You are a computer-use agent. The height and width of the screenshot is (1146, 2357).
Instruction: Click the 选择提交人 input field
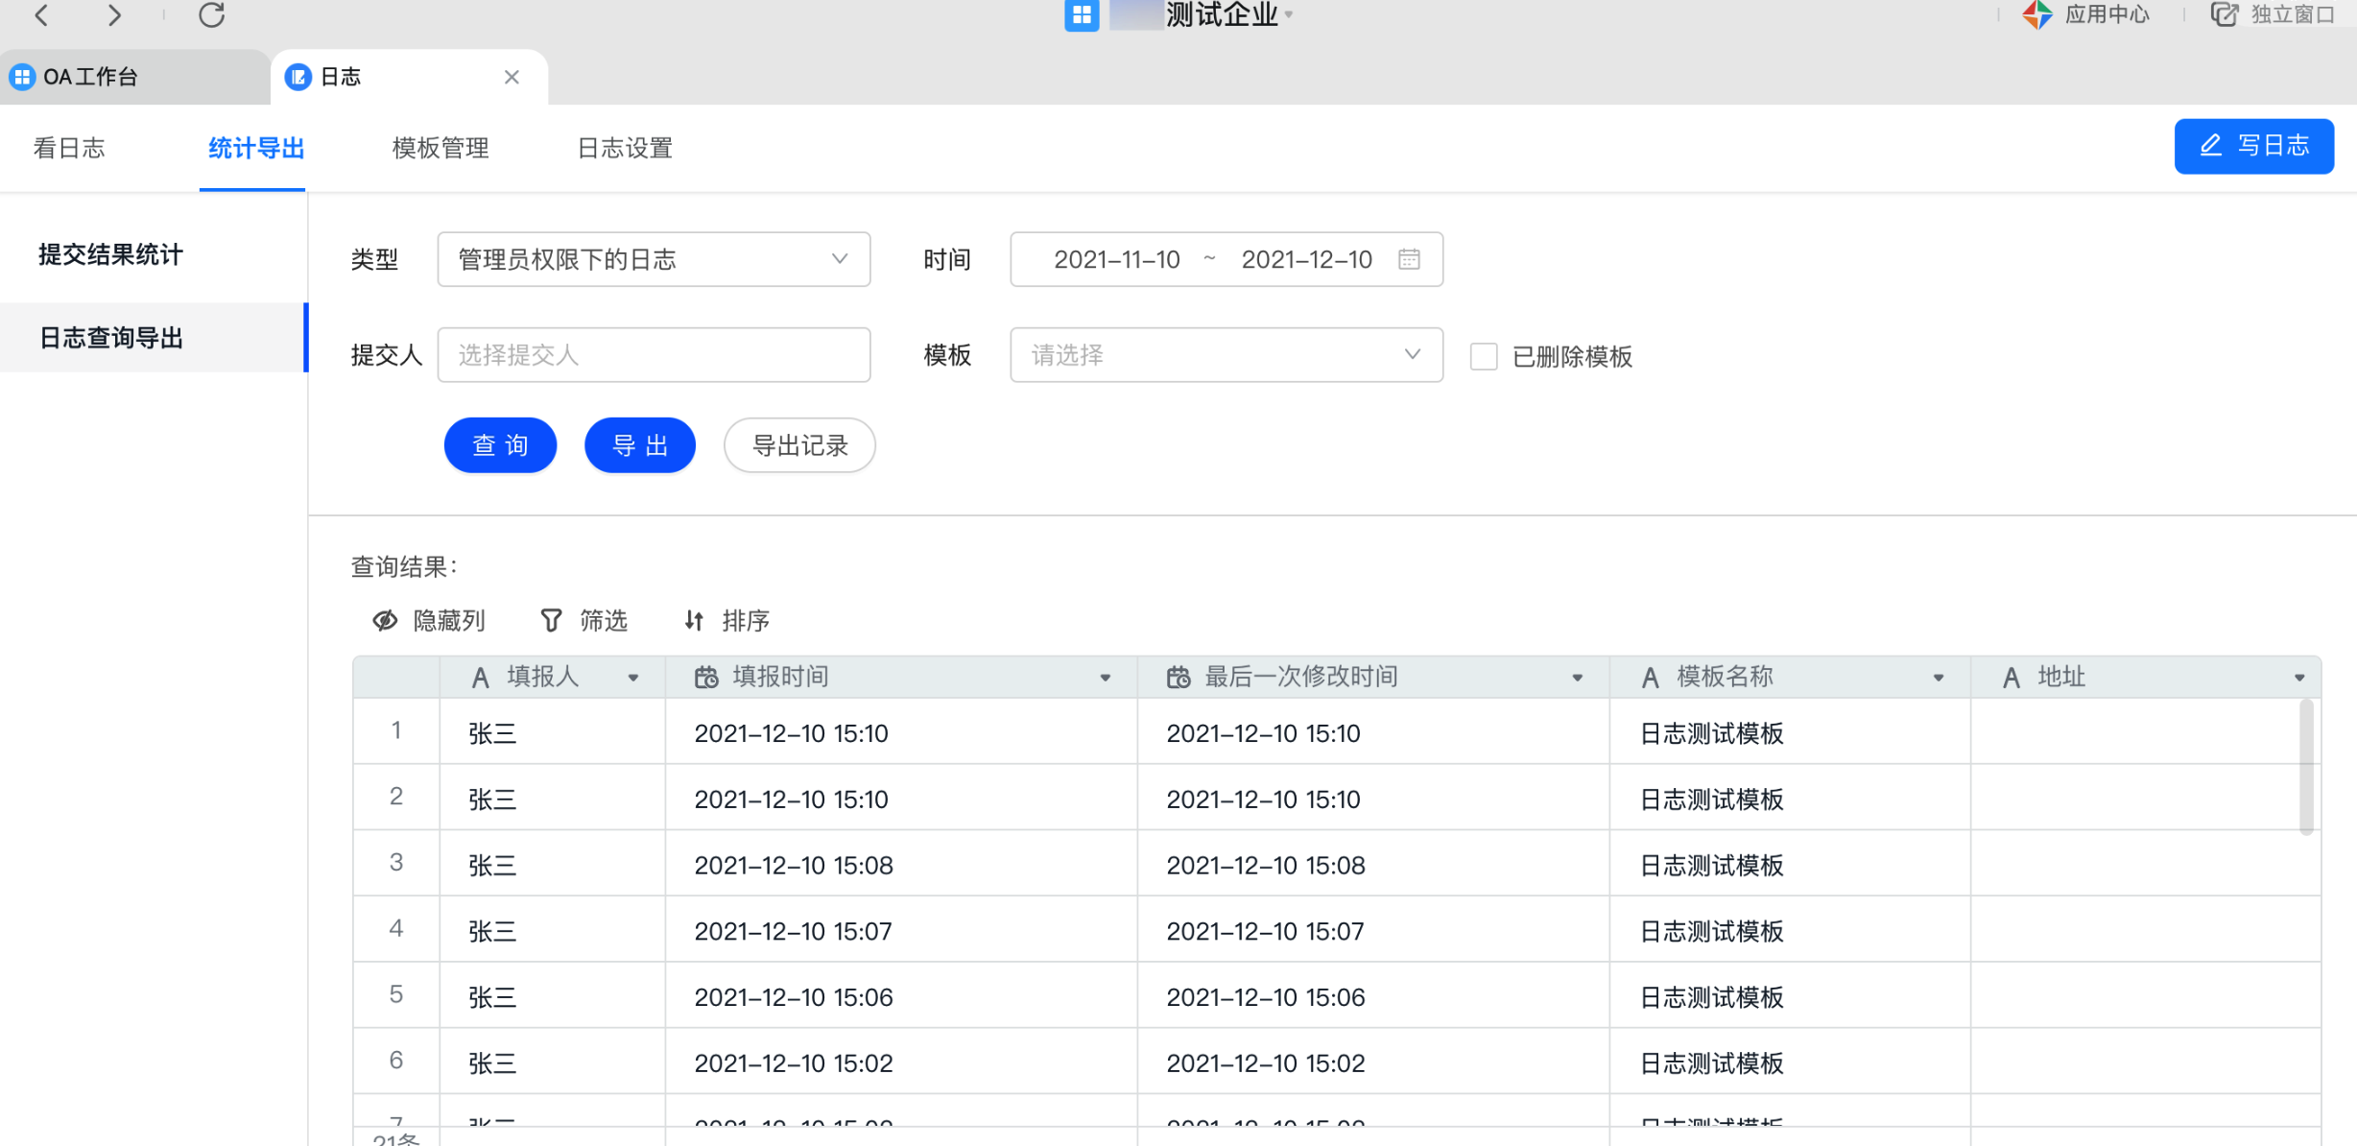654,355
